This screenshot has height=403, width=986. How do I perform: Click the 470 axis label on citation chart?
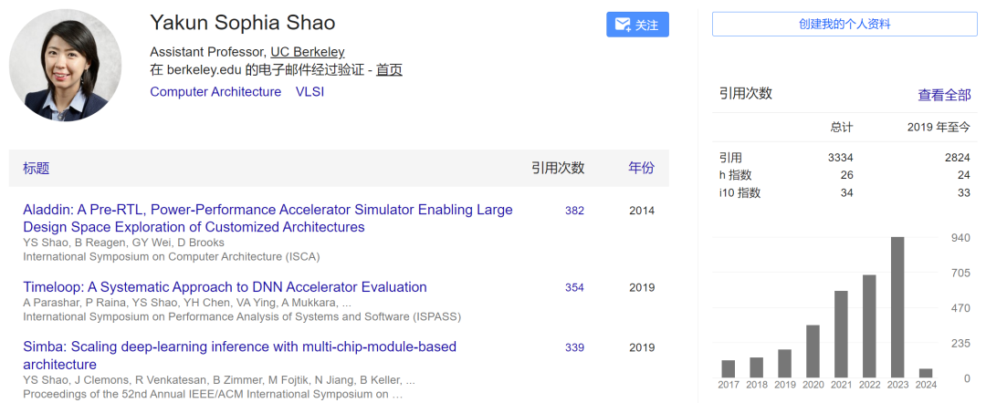(960, 307)
